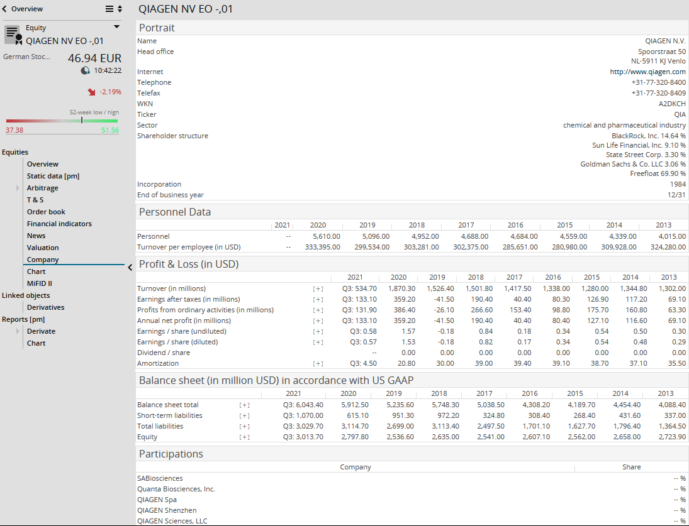Open the Order book menu item
The image size is (689, 526).
[46, 212]
